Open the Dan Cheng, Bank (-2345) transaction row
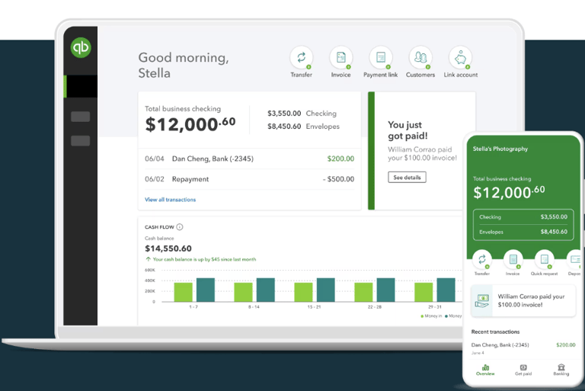The height and width of the screenshot is (391, 585). [x=249, y=159]
